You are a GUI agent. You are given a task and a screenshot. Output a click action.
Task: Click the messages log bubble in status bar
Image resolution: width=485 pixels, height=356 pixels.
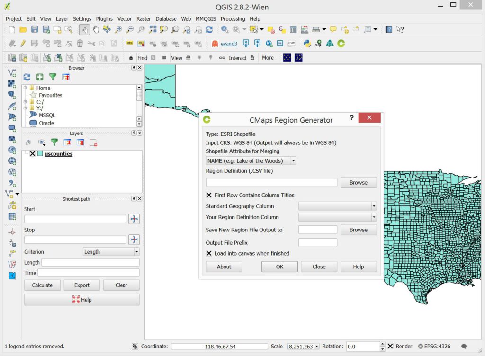tap(464, 347)
